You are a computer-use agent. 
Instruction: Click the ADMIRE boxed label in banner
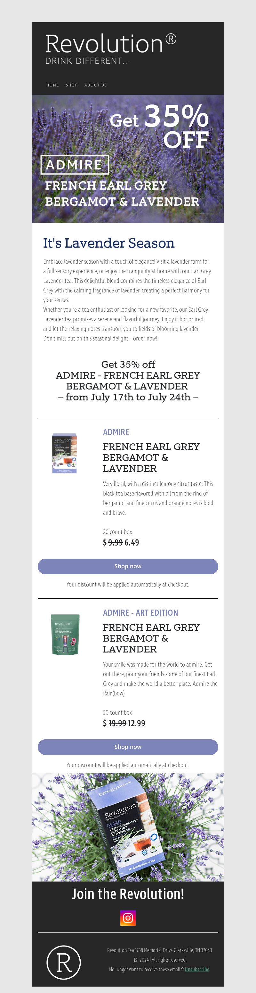coord(75,165)
